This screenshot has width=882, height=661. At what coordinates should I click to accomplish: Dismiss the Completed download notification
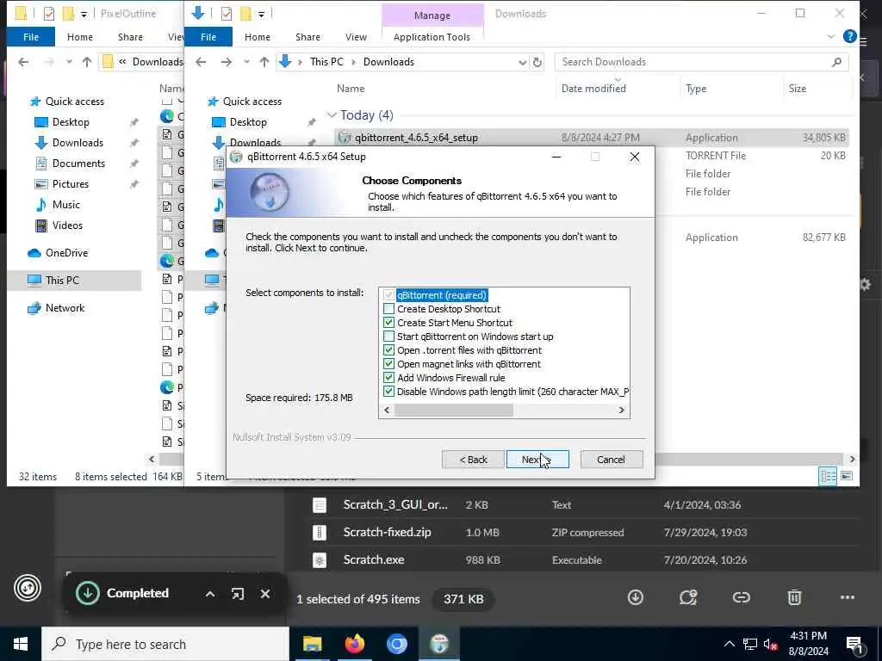tap(265, 594)
